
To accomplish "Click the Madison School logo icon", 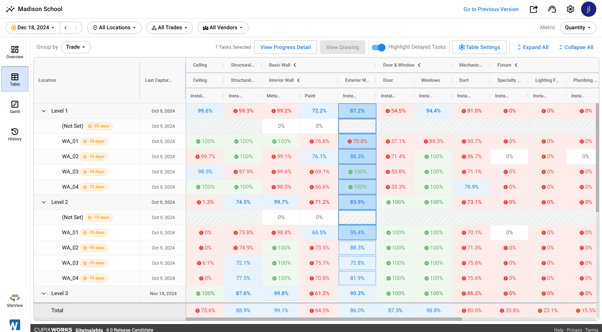I will 10,9.
